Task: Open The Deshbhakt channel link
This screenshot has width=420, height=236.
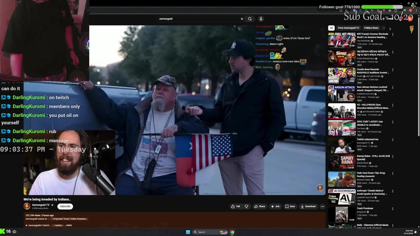Action: [x=364, y=41]
